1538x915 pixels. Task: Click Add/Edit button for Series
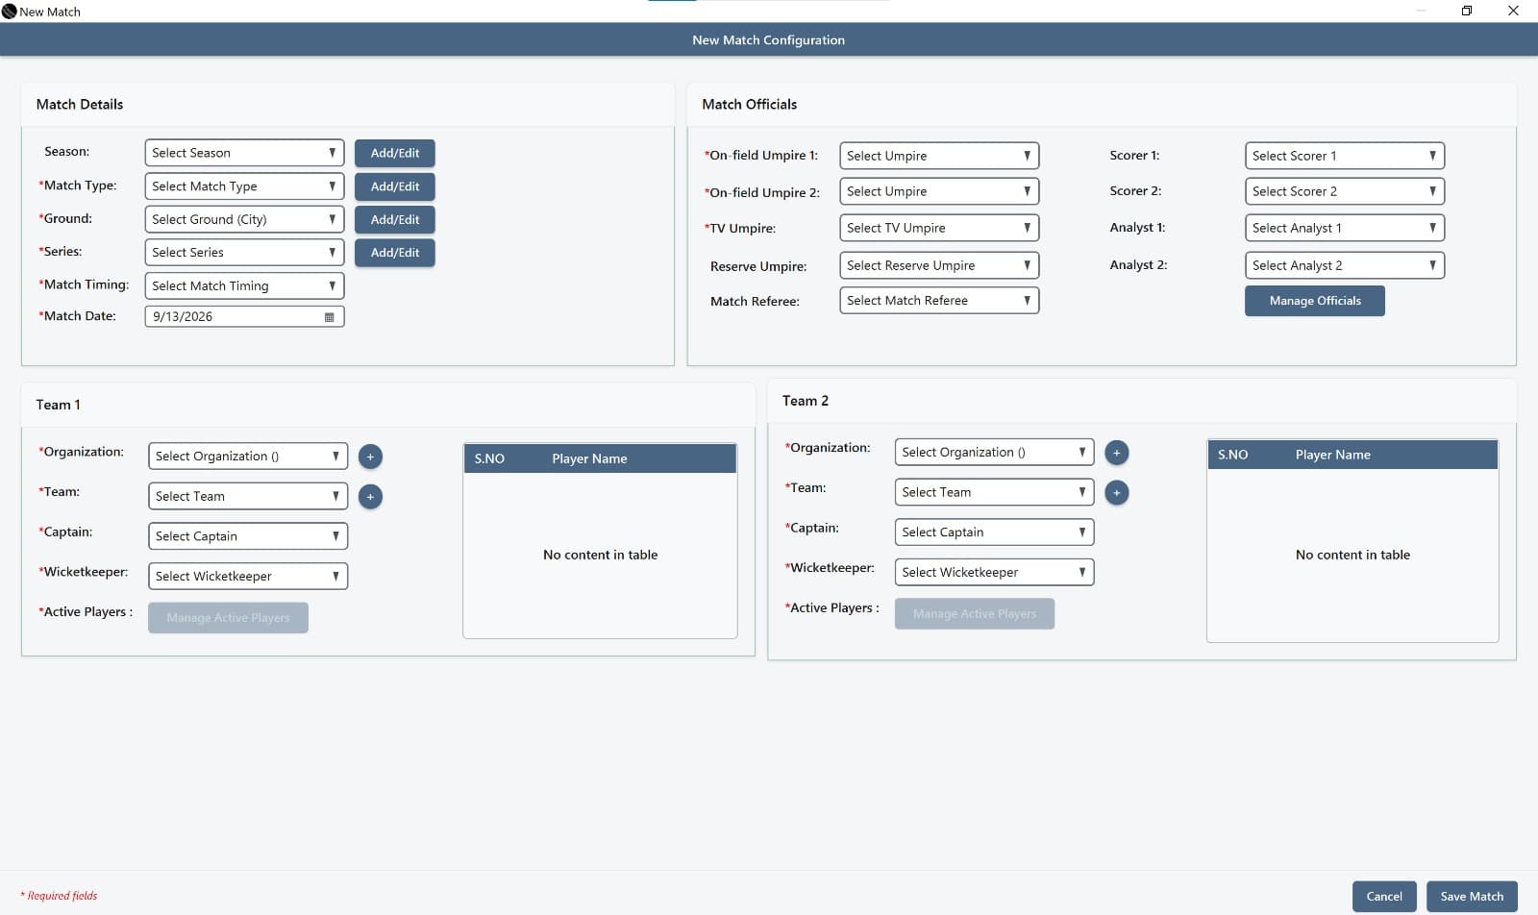coord(395,253)
